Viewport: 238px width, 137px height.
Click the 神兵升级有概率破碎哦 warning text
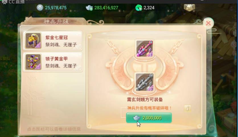coord(149,108)
